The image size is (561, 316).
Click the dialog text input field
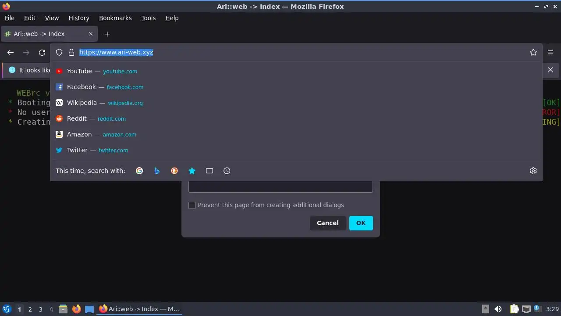click(280, 186)
